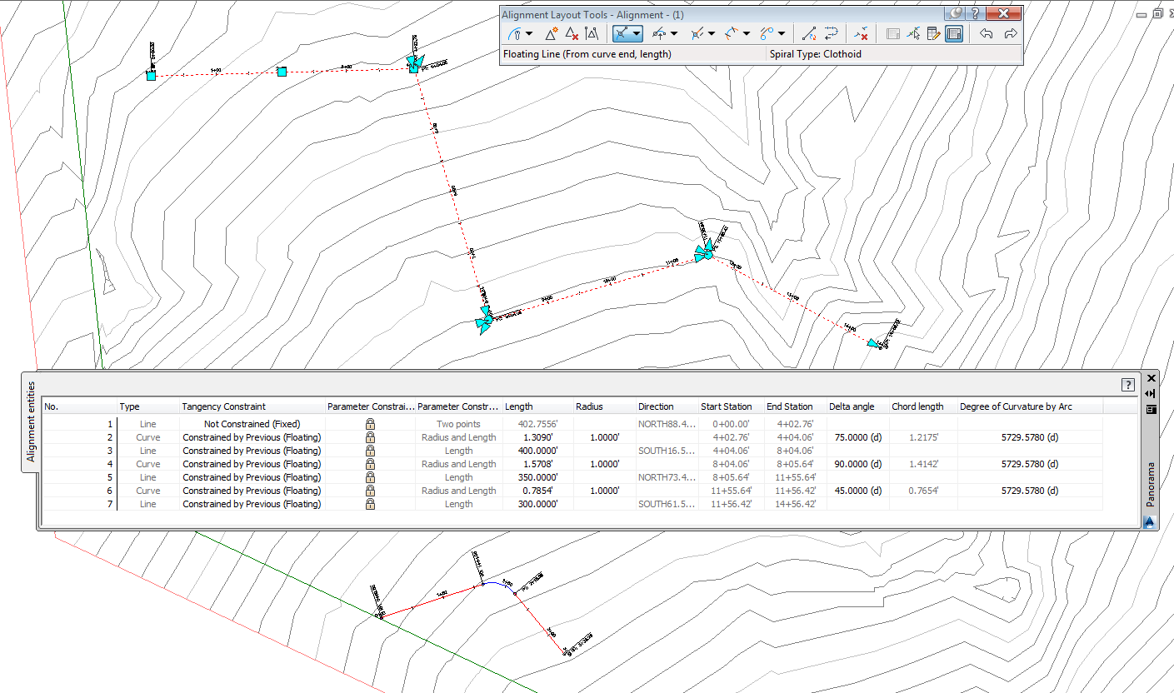Expand the curve-with-spiral tools dropdown arrow
1174x693 pixels.
coord(746,34)
